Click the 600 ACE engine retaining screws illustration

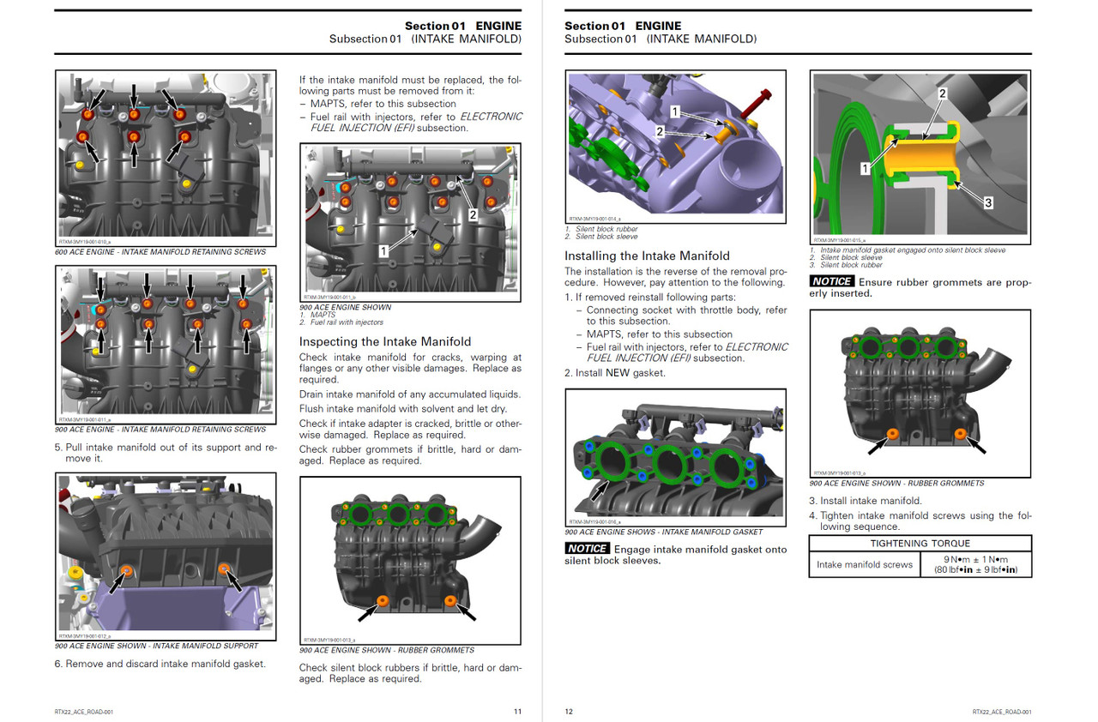pos(166,159)
